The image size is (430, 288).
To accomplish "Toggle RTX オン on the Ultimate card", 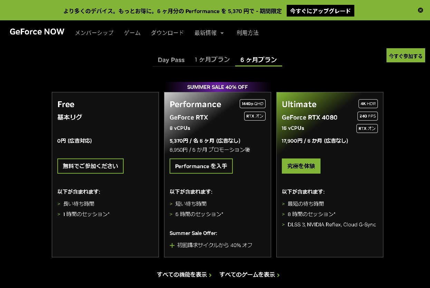I will 367,128.
